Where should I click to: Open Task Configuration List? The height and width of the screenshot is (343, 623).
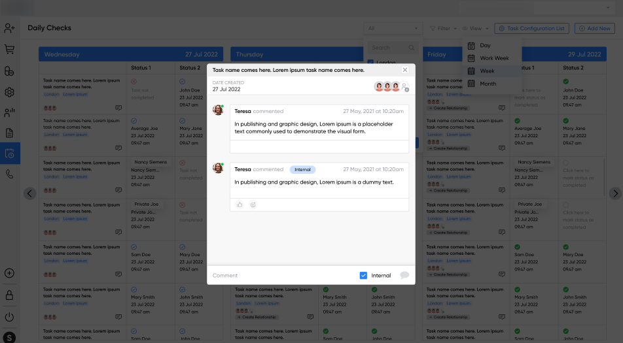(x=531, y=28)
